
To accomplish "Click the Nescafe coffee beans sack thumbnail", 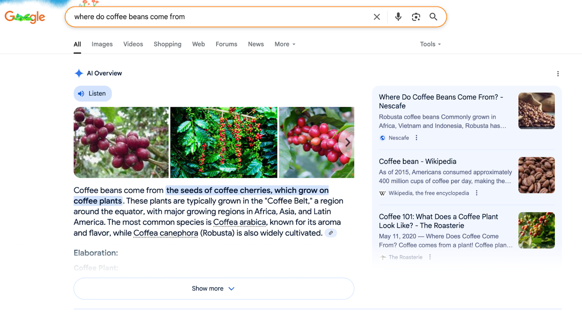I will (537, 111).
